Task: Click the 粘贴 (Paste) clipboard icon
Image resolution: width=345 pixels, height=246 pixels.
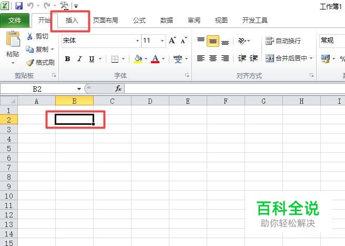Action: point(13,38)
